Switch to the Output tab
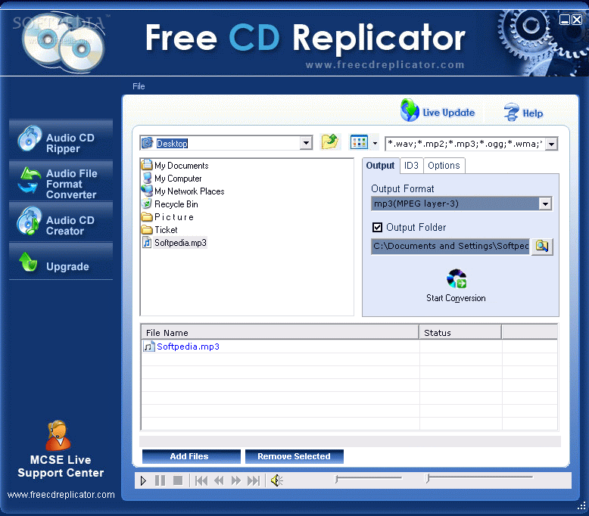Viewport: 589px width, 516px height. [380, 166]
